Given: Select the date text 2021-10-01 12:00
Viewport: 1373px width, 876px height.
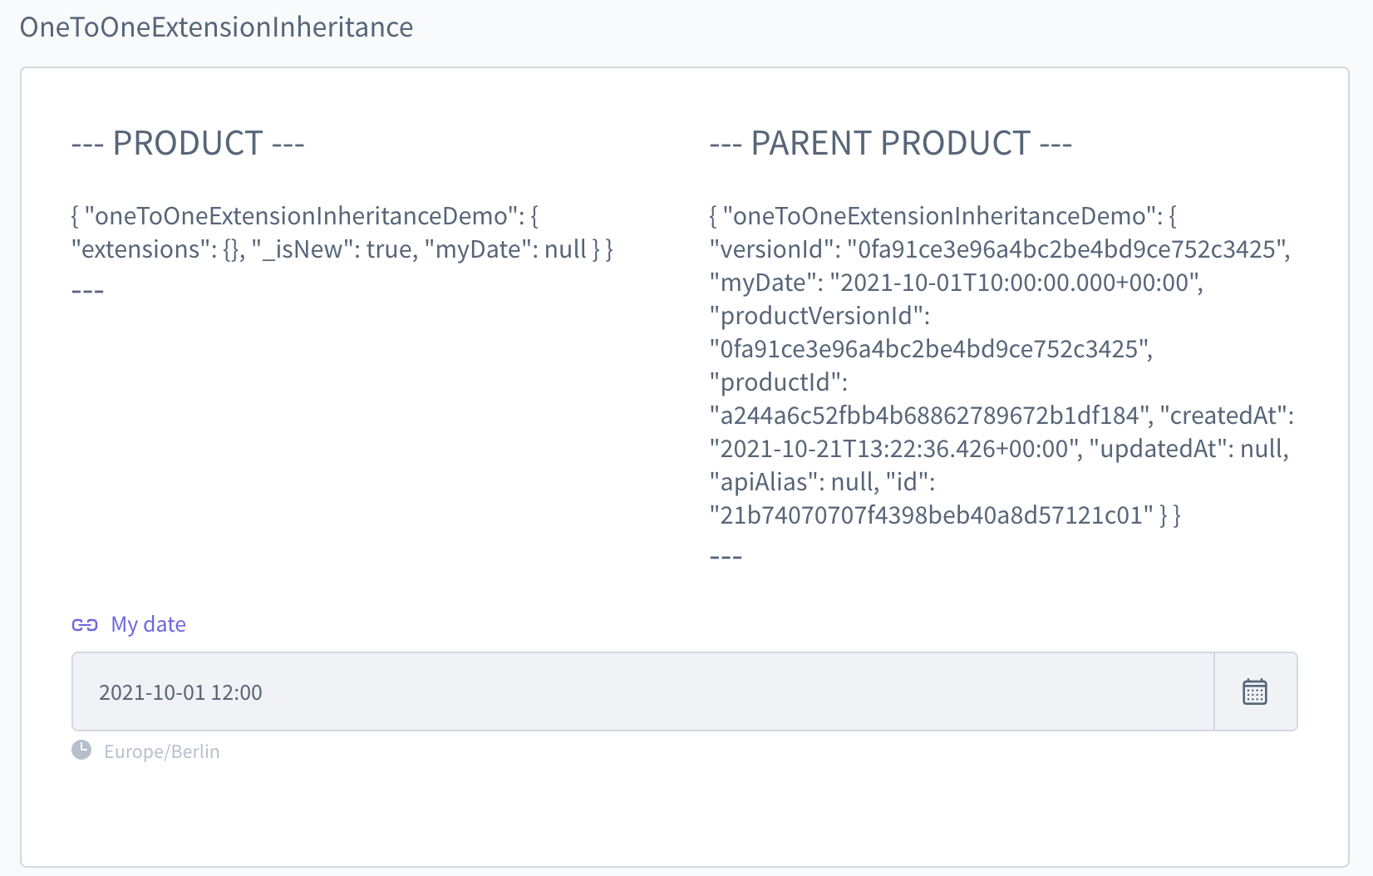Looking at the screenshot, I should click(x=181, y=691).
